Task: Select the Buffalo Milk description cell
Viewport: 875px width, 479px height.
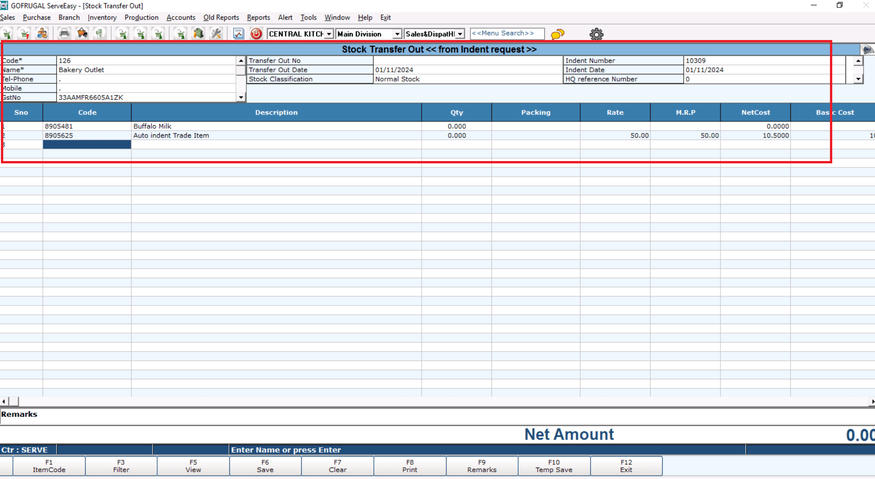Action: pos(276,126)
